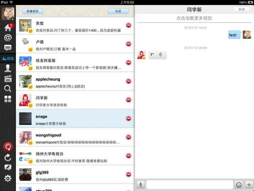Delete the gfg369 conversation with red minus

click(x=129, y=175)
